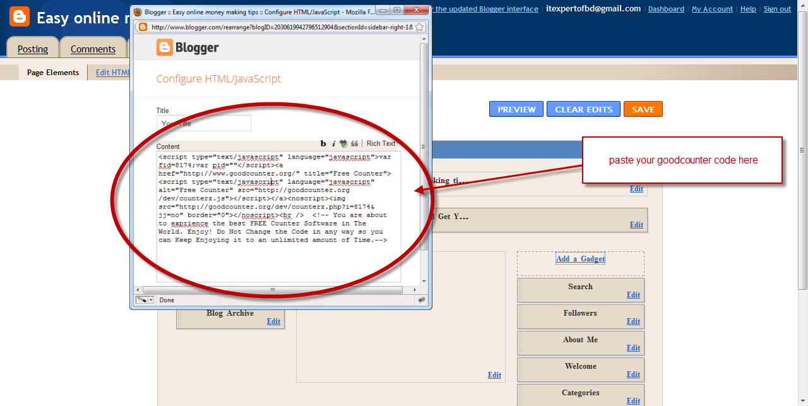
Task: Open the Posting tab
Action: (x=33, y=49)
